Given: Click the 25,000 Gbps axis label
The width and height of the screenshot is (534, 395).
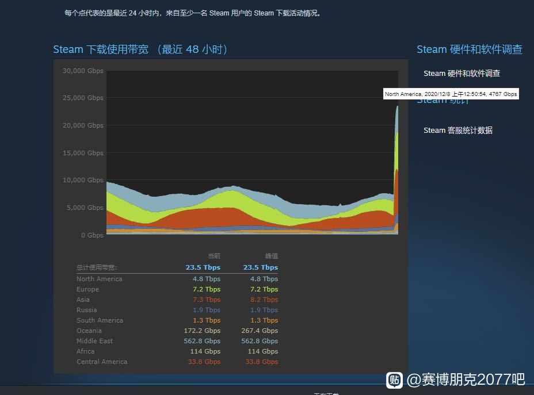Looking at the screenshot, I should coord(83,98).
